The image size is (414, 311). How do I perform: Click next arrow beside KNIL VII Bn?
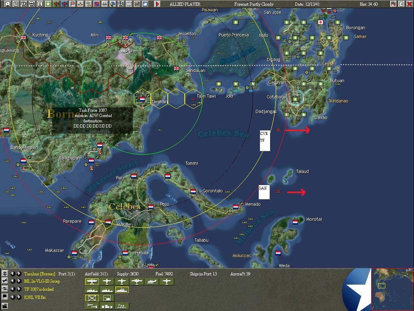tap(19, 297)
